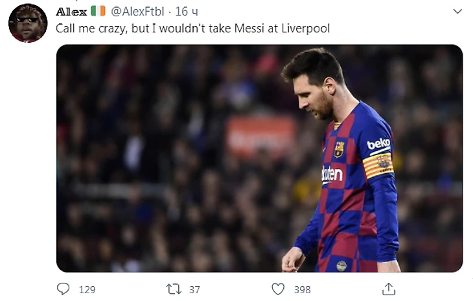Viewport: 473px width, 301px height.
Task: Click the beko sleeve logo in the photo
Action: [x=378, y=143]
